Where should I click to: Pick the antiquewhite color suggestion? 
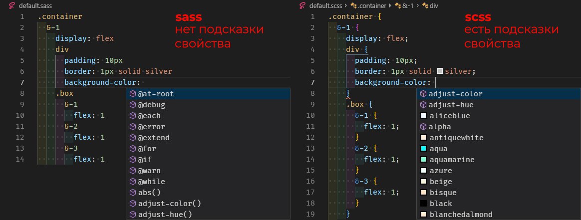pos(499,138)
